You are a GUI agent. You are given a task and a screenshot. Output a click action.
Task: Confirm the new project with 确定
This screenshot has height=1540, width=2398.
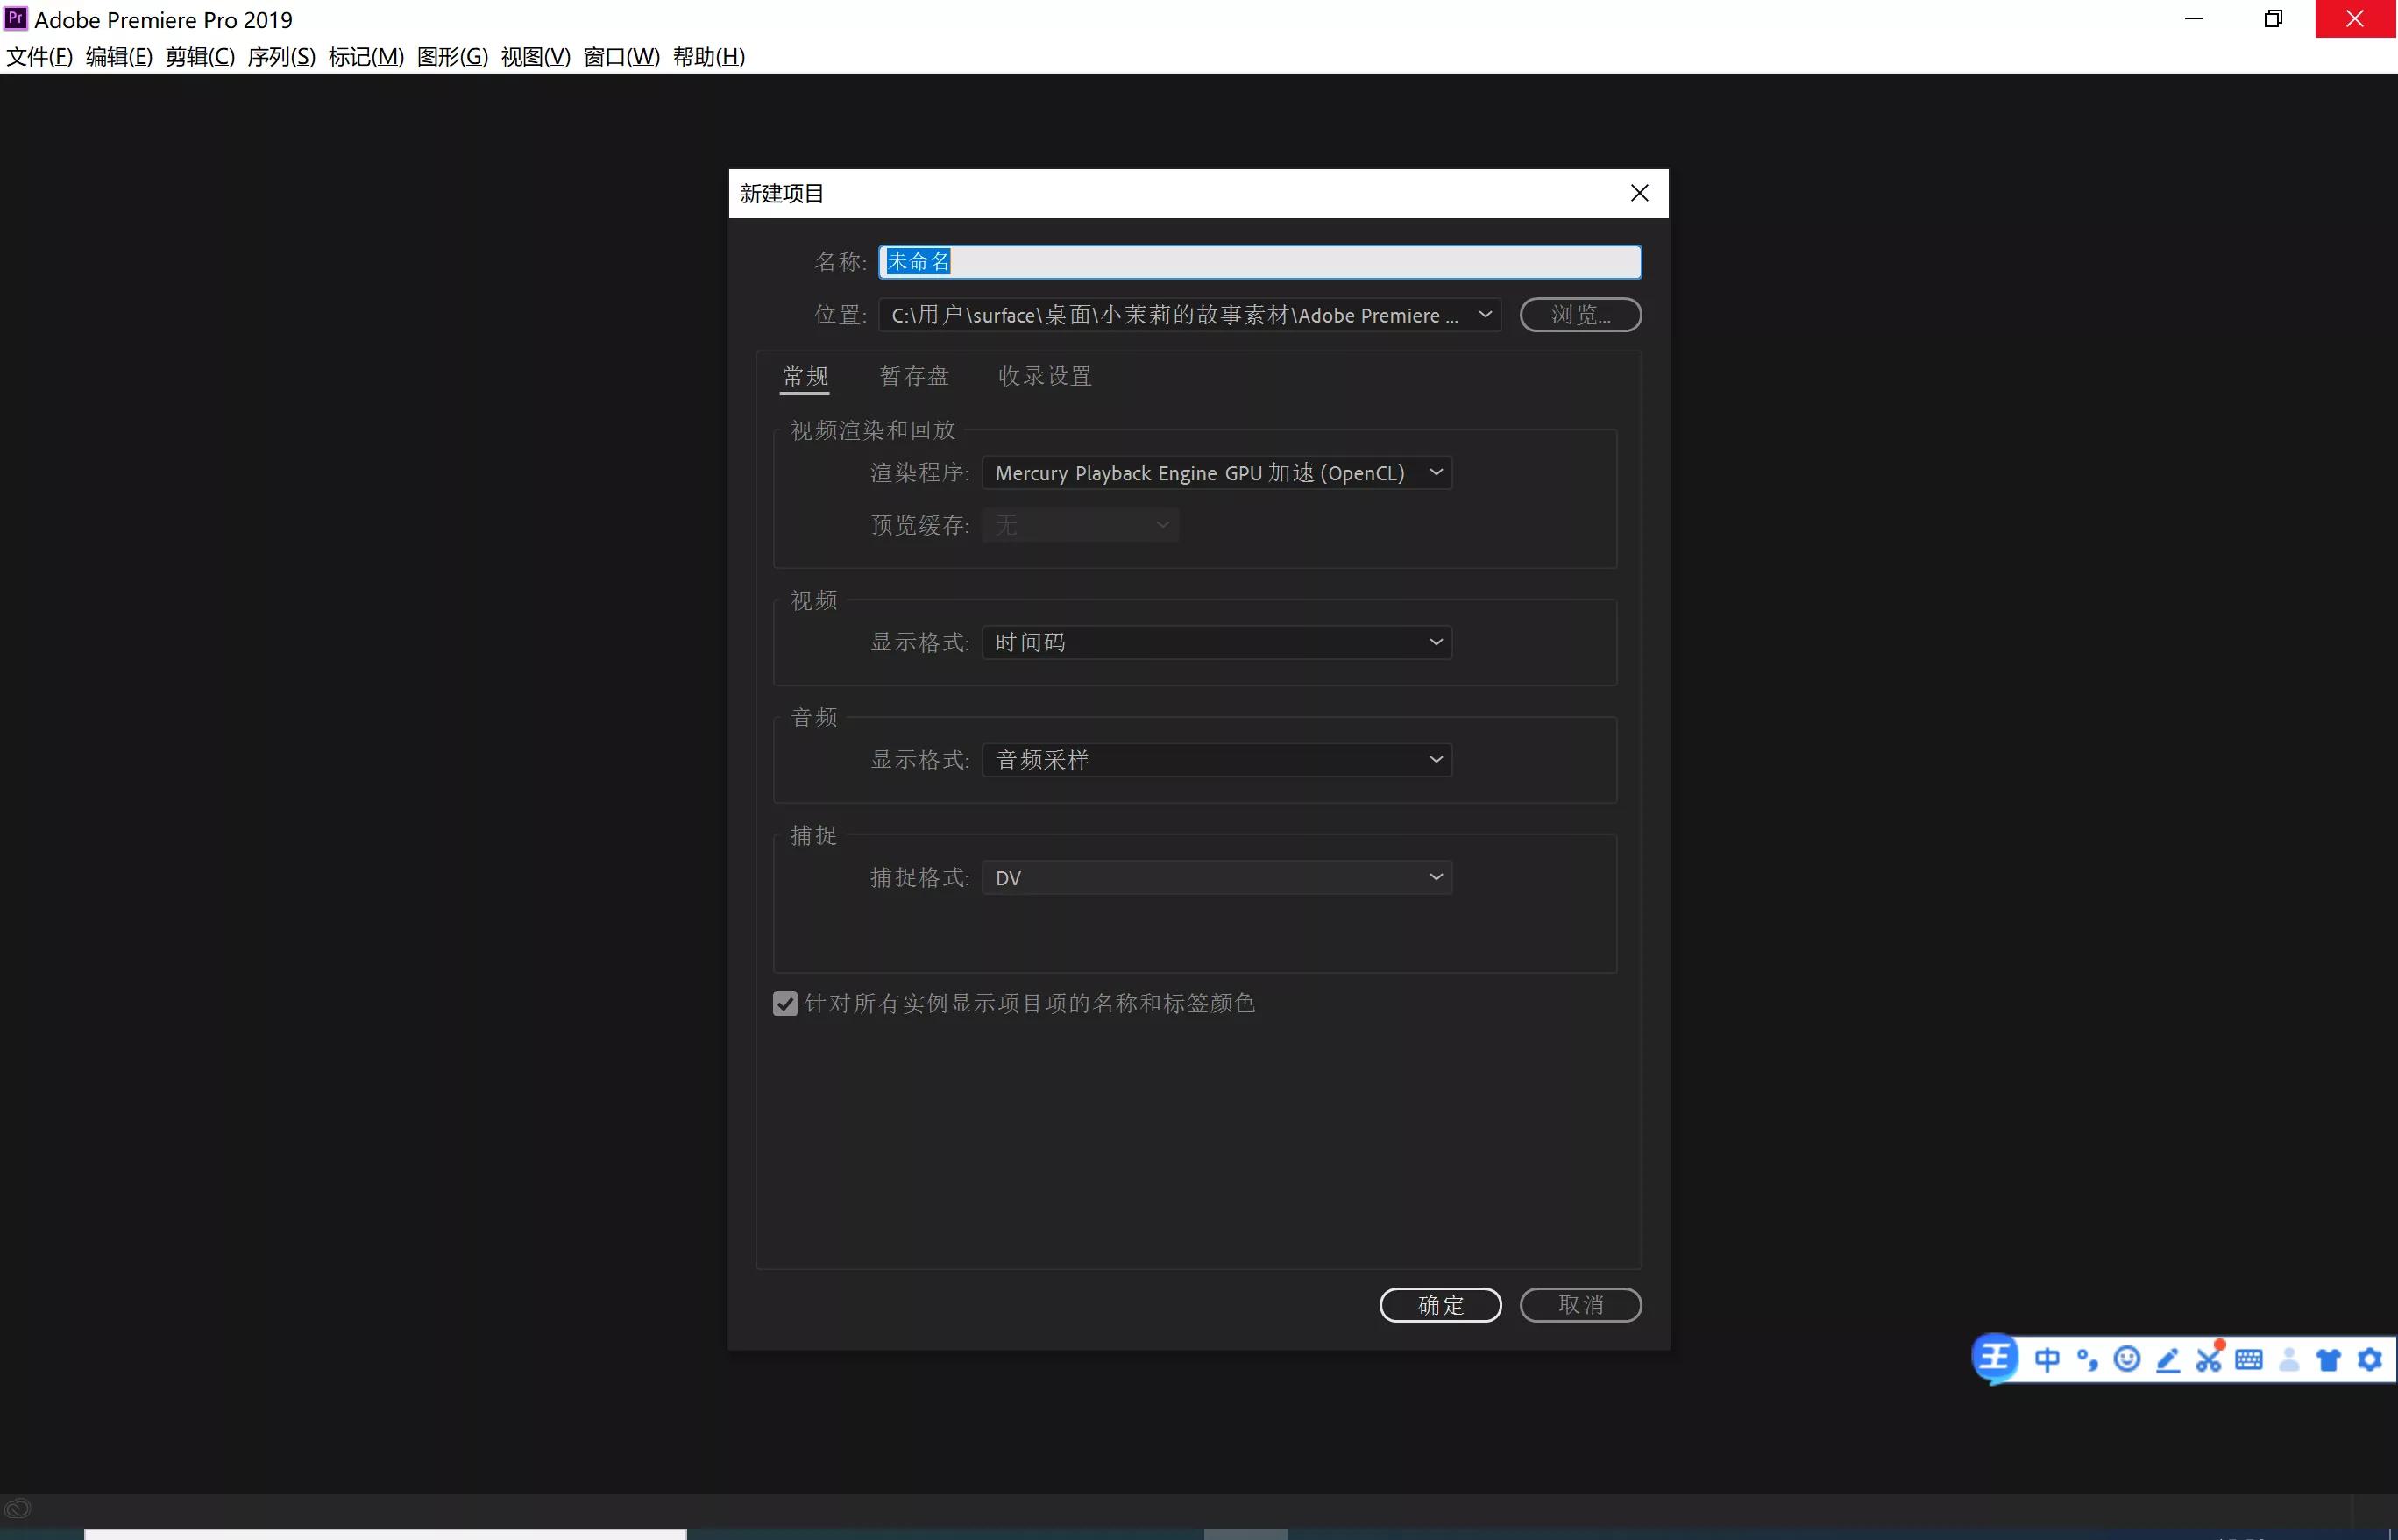1440,1305
